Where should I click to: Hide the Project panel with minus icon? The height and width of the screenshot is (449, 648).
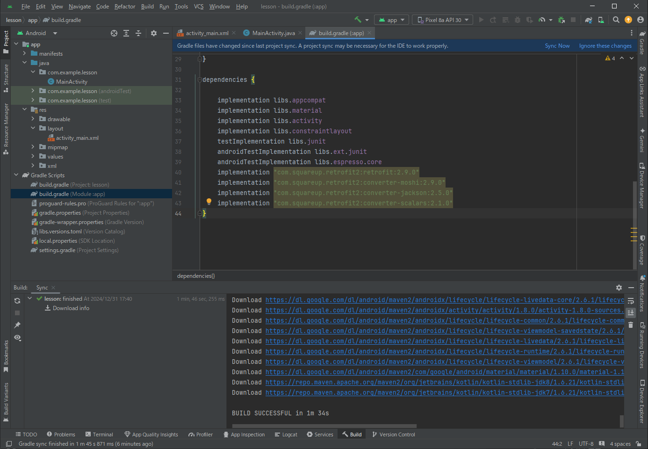166,33
